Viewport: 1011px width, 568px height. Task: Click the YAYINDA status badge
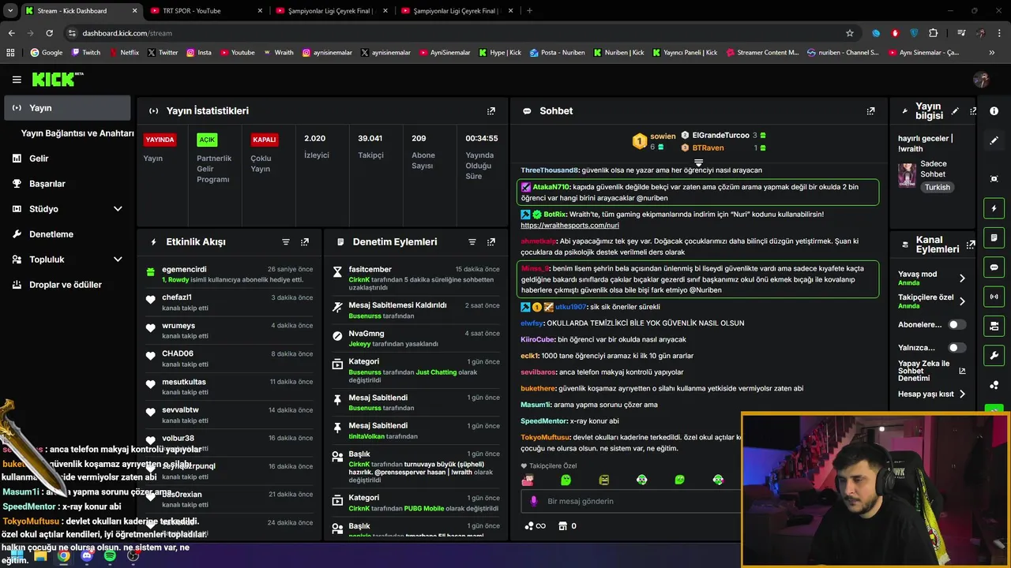(160, 140)
